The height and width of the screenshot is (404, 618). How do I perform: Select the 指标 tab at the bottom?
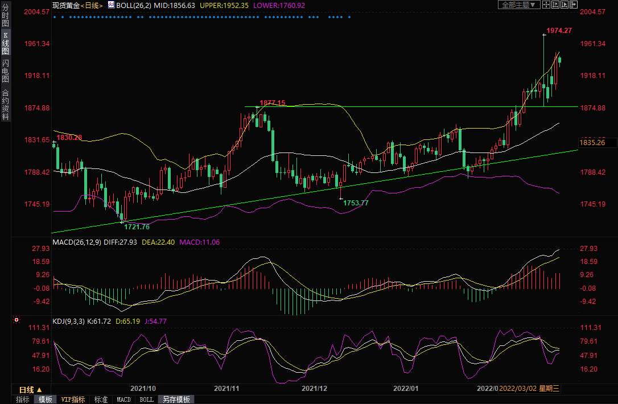point(22,399)
